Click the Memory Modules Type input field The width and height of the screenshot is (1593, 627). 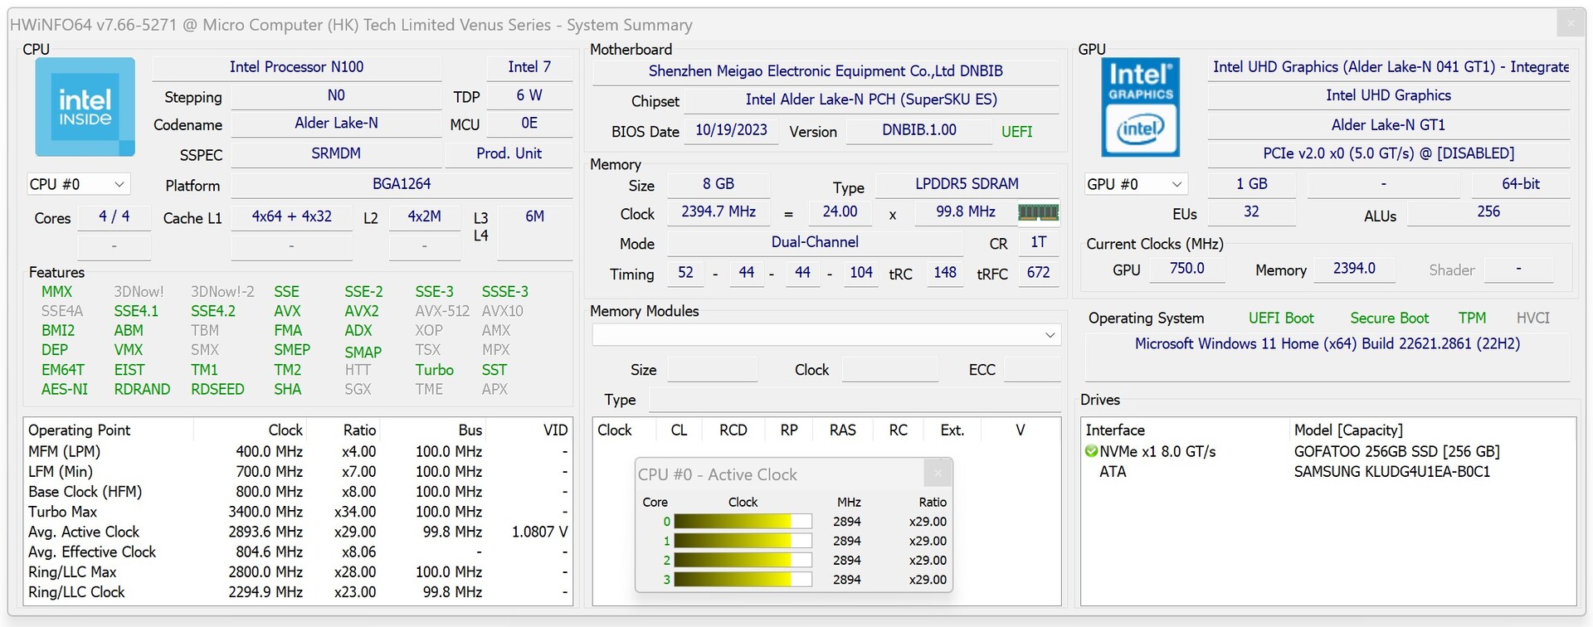point(855,400)
